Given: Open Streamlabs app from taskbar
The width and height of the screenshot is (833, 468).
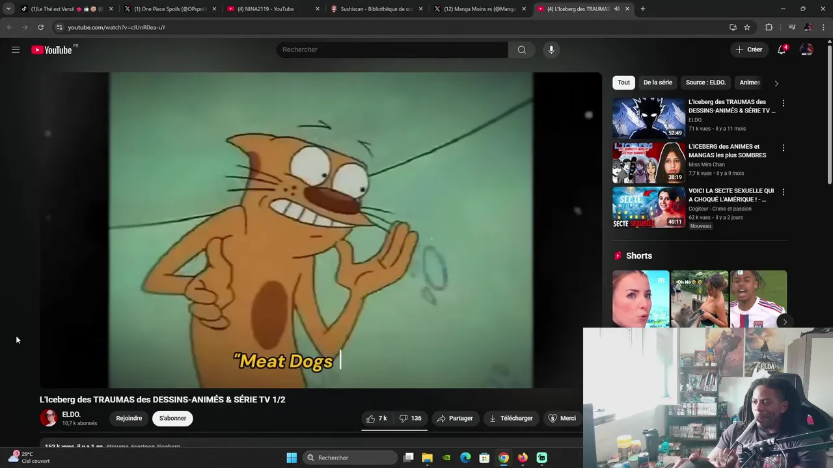Looking at the screenshot, I should click(x=541, y=458).
